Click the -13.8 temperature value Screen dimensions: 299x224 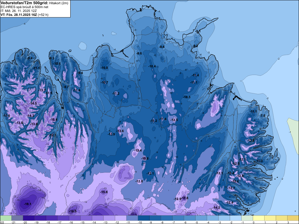click(x=34, y=124)
